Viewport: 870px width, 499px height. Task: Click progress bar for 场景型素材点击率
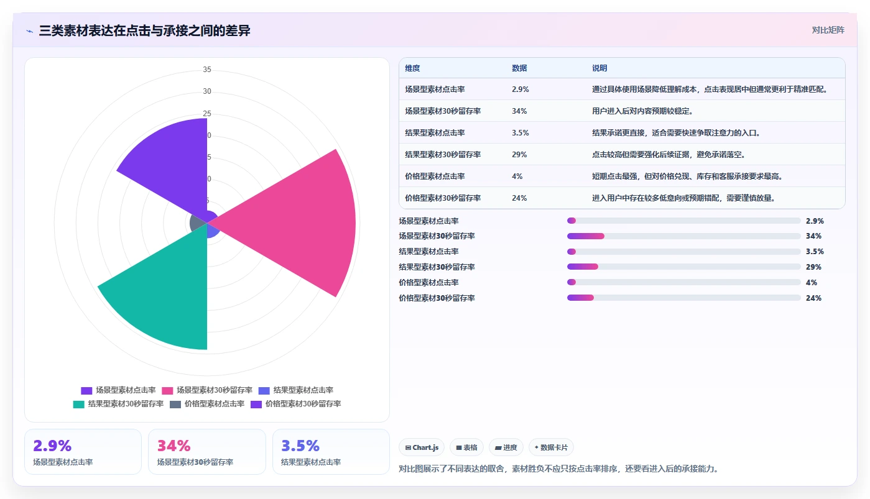click(684, 221)
